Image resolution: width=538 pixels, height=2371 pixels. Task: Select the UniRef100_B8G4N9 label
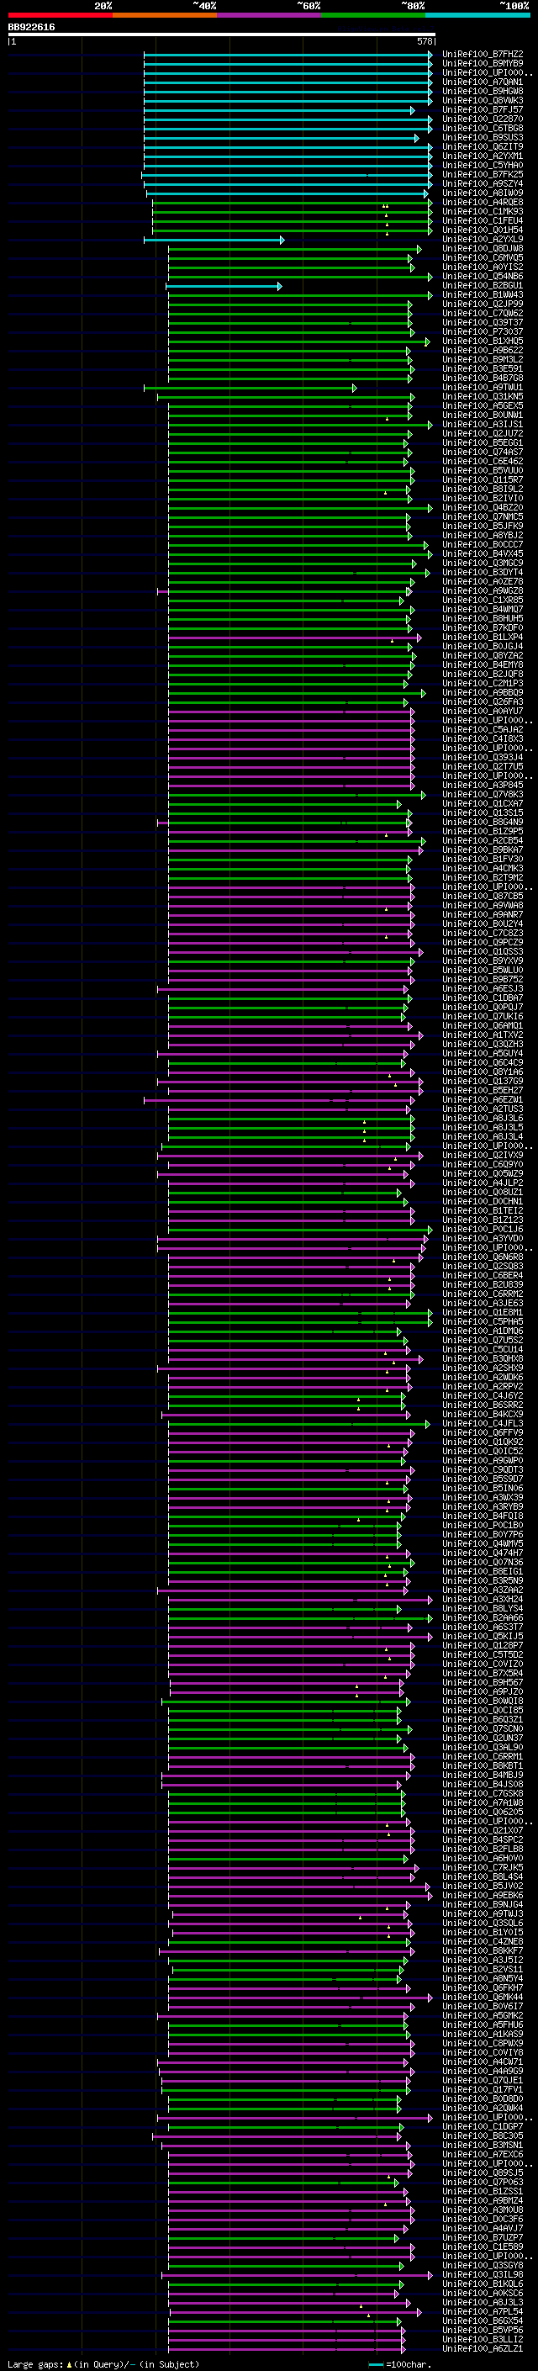point(483,822)
